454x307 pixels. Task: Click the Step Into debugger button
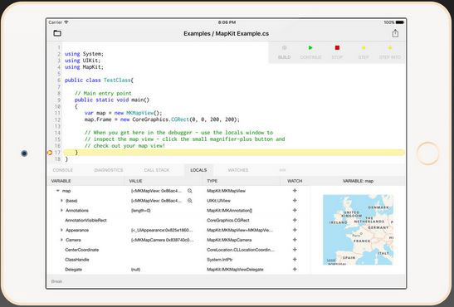tap(390, 52)
